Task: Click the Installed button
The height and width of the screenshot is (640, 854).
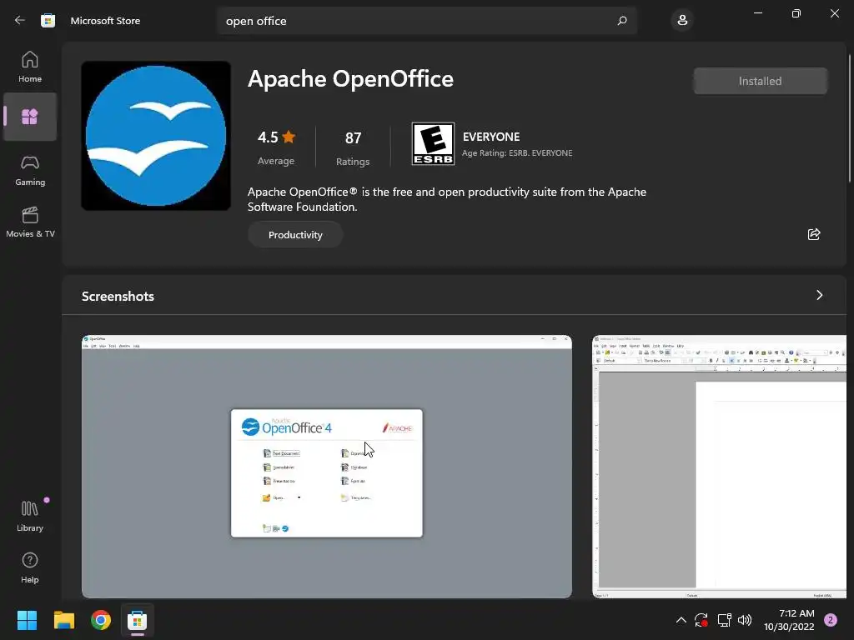Action: 760,81
